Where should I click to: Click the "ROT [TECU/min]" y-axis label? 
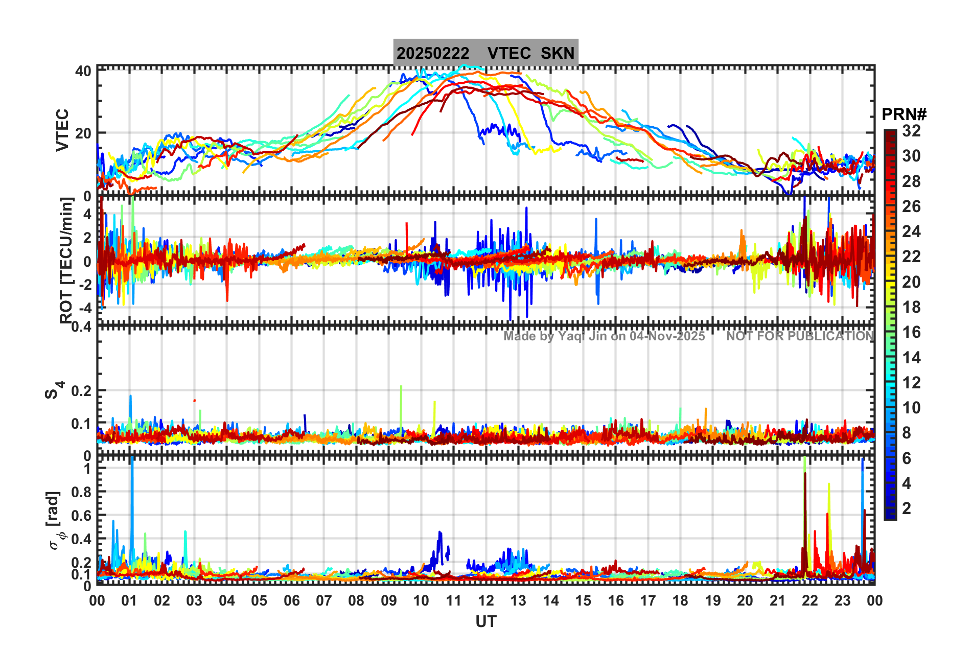66,261
